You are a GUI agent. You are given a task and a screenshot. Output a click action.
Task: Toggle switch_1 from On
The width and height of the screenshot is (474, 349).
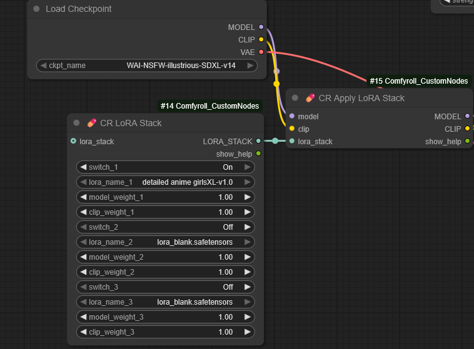point(166,167)
